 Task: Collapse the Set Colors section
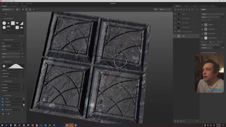3,96
